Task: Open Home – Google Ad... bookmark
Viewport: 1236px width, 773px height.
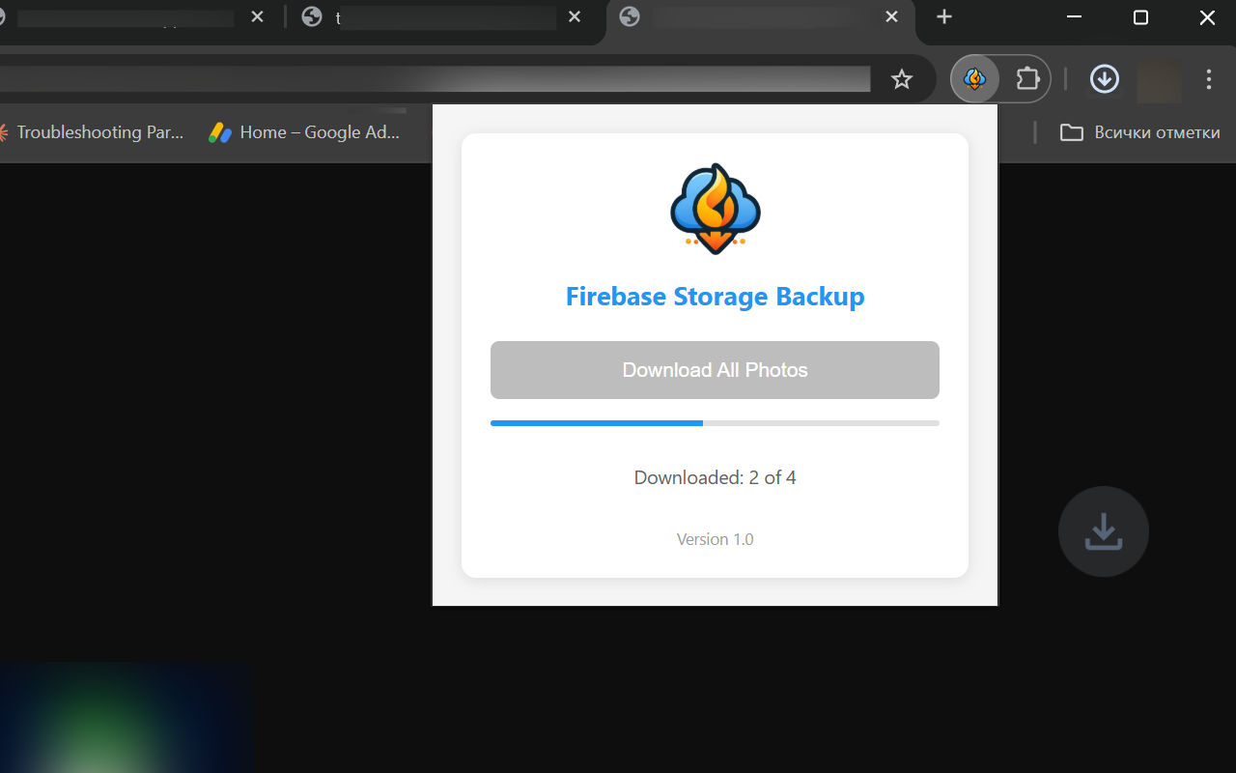Action: click(x=304, y=132)
